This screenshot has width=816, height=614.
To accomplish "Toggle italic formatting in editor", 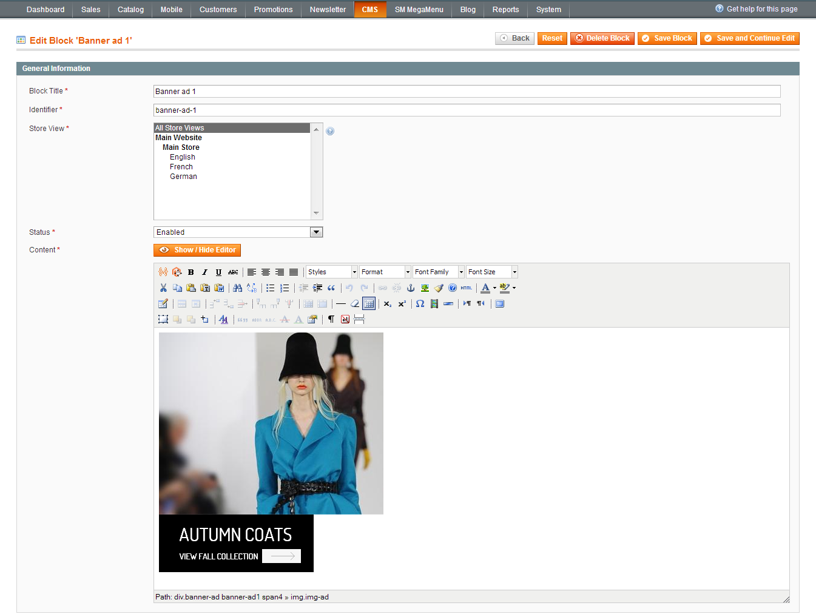I will coord(204,272).
